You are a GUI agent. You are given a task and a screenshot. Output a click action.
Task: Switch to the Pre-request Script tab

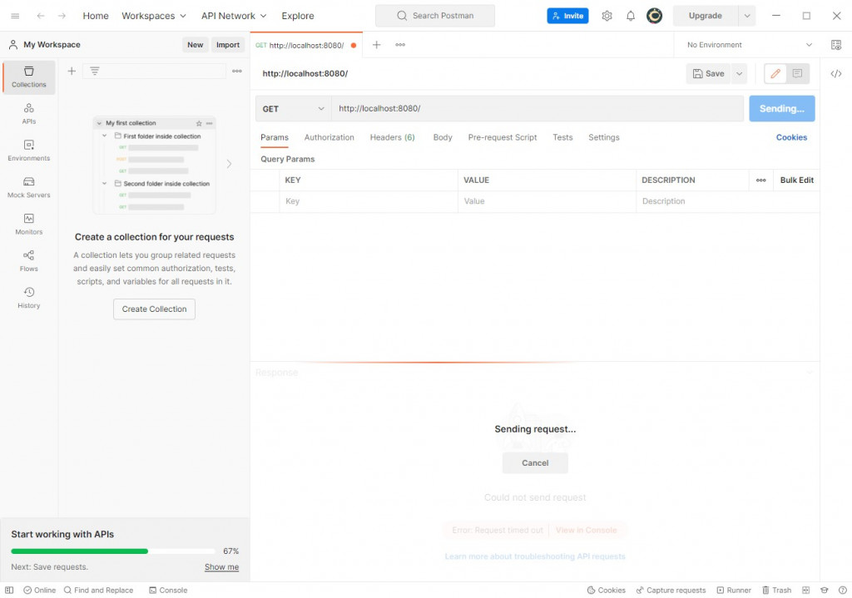click(502, 137)
